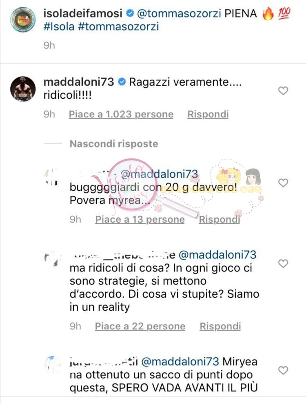This screenshot has height=404, width=306.
Task: Open the #tommasozorzi hashtag
Action: point(118,26)
